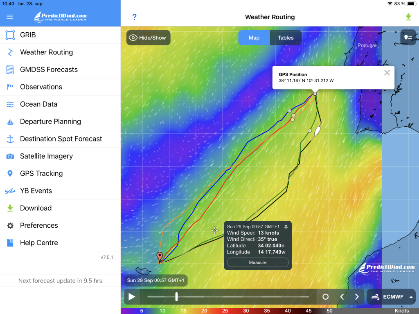Pin the wind info tooltip

pos(286,227)
